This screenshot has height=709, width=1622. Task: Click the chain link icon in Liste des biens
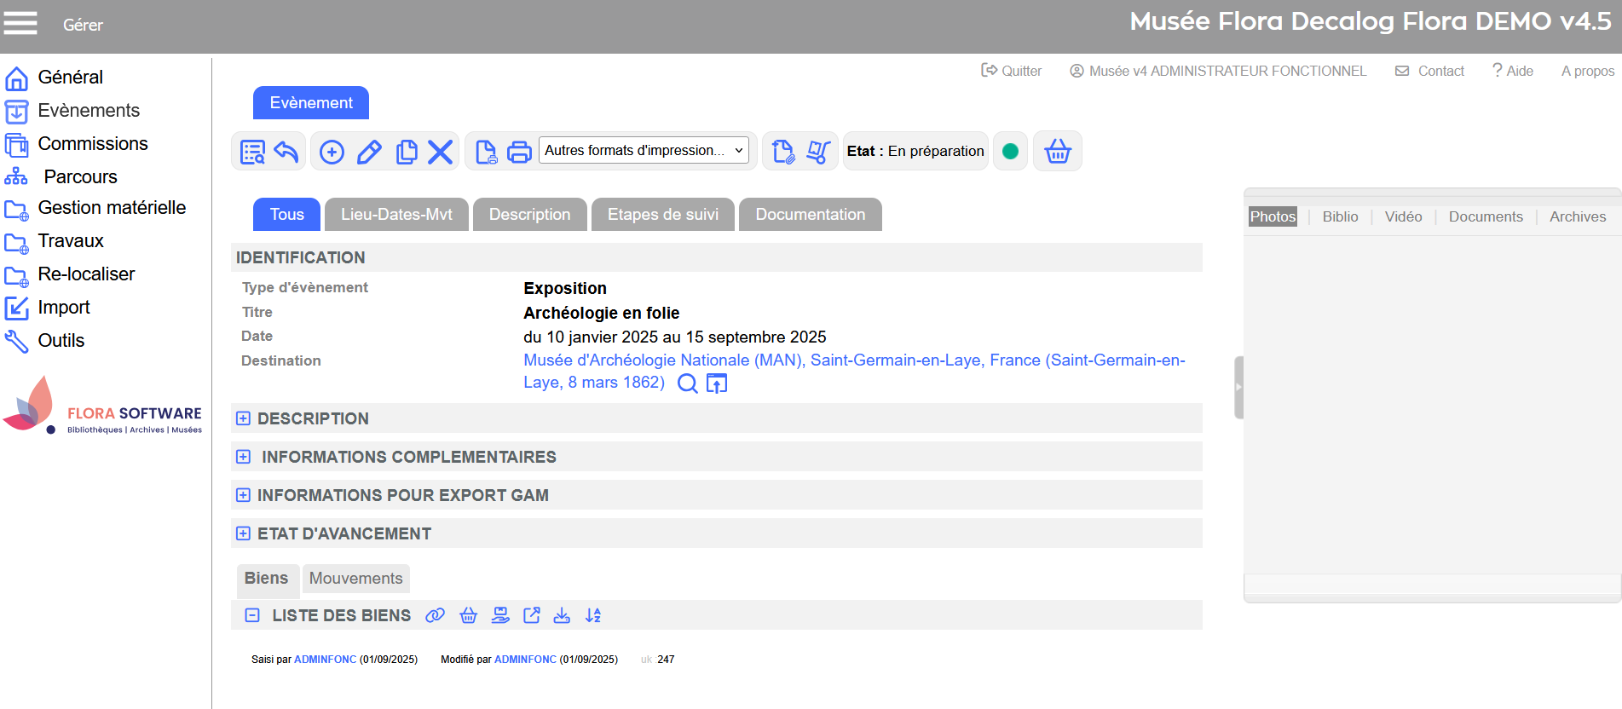(435, 615)
